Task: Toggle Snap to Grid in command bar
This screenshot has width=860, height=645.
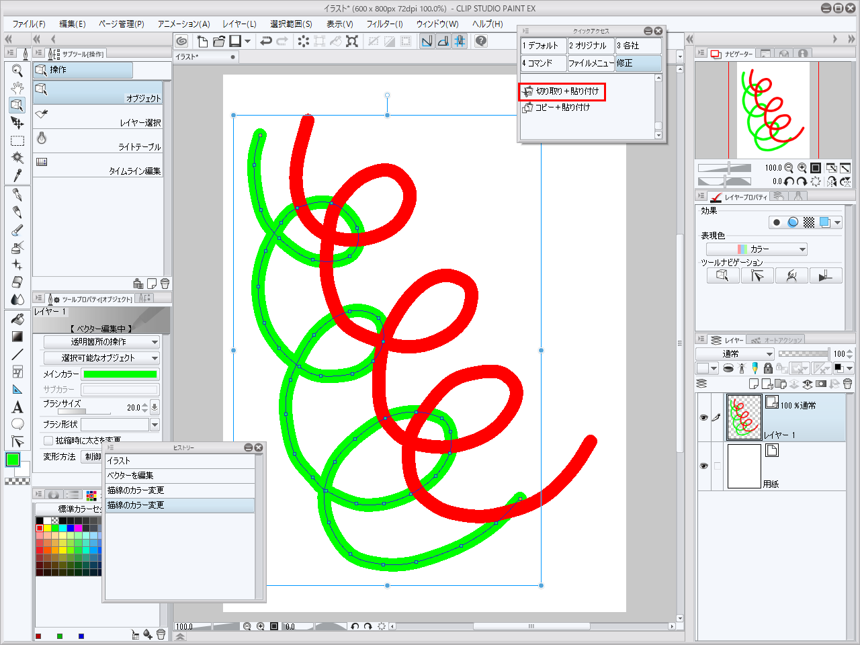Action: [x=460, y=41]
